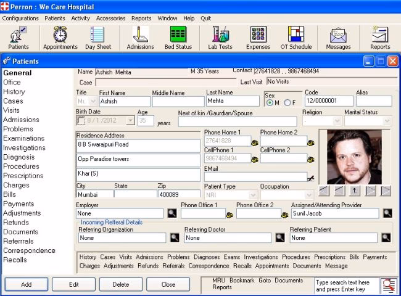
Task: Toggle the Birth Date checkbox
Action: click(x=81, y=121)
